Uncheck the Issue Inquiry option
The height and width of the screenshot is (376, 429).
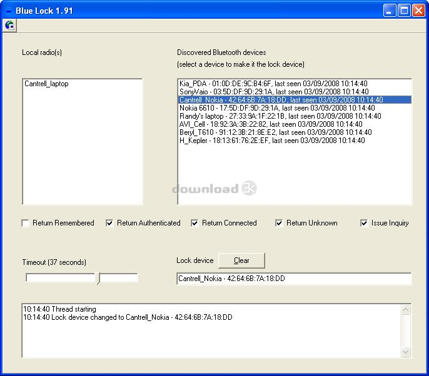tap(364, 223)
